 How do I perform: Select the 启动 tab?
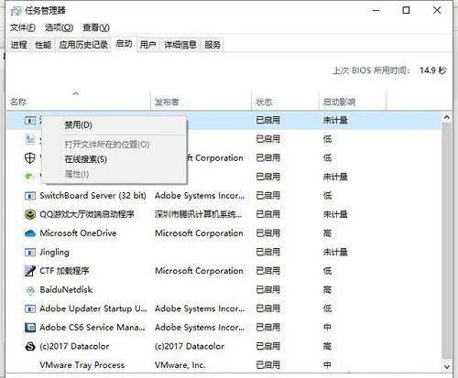[124, 44]
